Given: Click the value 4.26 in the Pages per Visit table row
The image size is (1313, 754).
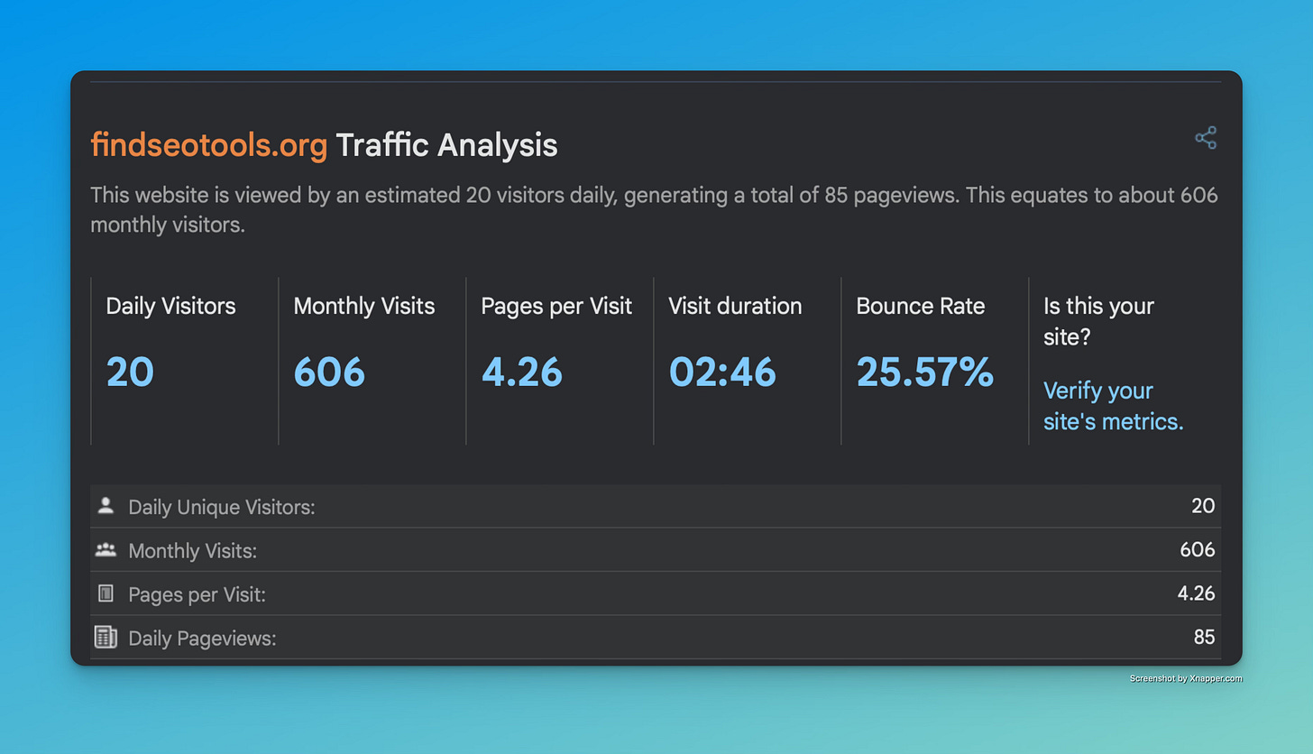Looking at the screenshot, I should pos(1197,593).
